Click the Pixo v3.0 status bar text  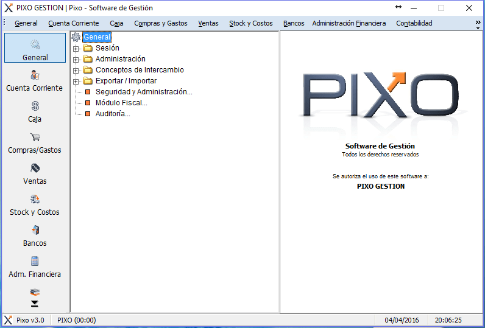tap(30, 320)
